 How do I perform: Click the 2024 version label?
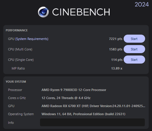click(x=142, y=4)
